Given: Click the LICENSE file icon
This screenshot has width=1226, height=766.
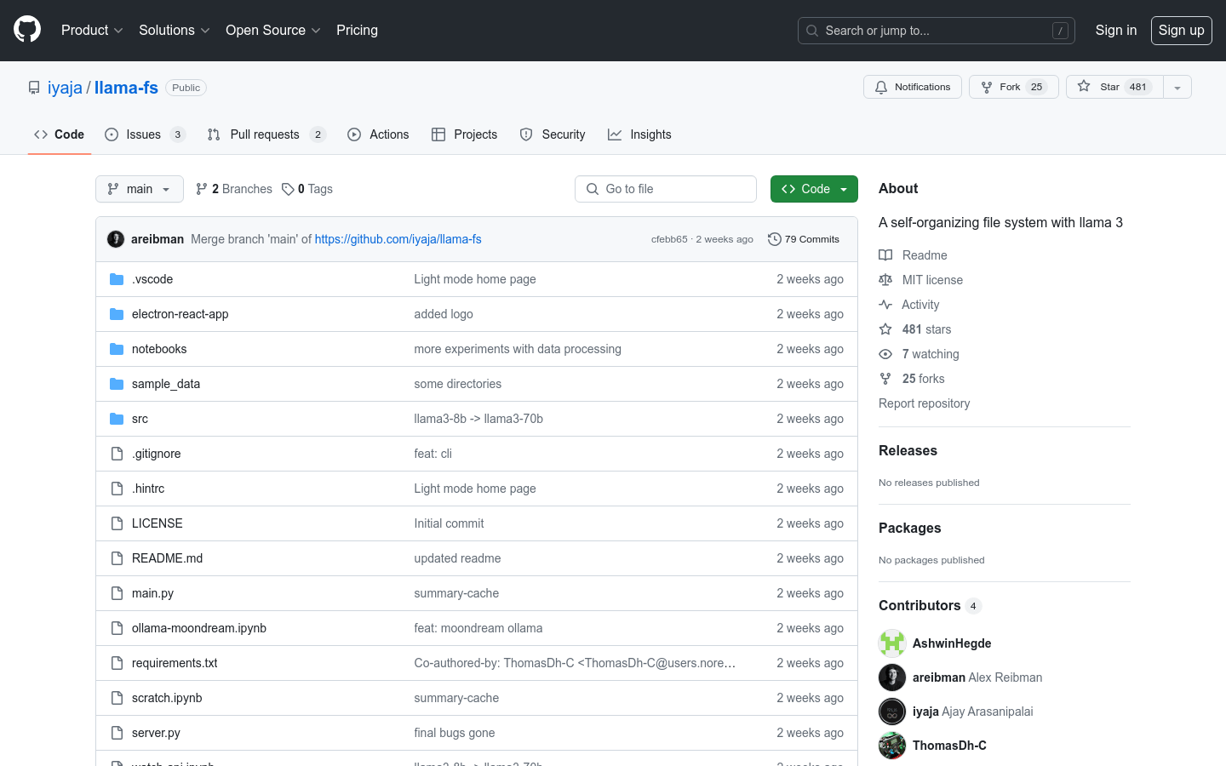Looking at the screenshot, I should click(117, 523).
